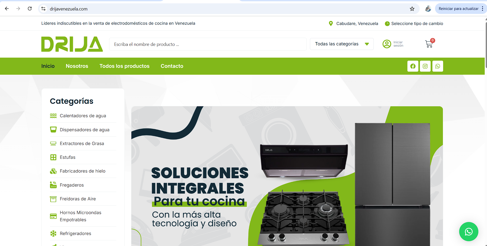Click the Iniciar sesión user icon
The image size is (487, 246).
(387, 44)
